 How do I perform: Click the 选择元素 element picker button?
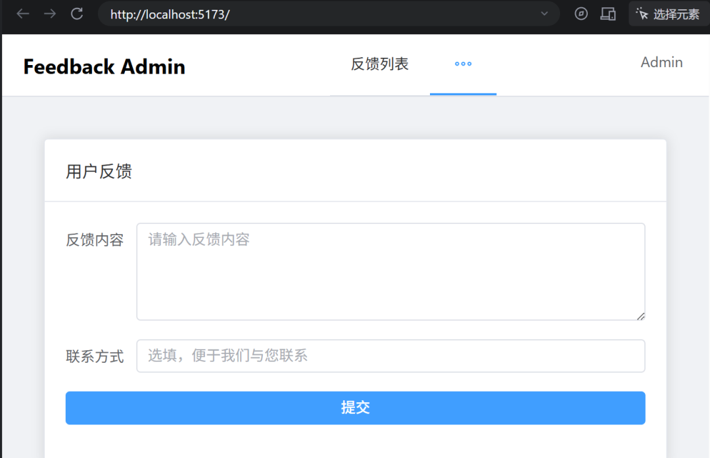click(x=668, y=14)
